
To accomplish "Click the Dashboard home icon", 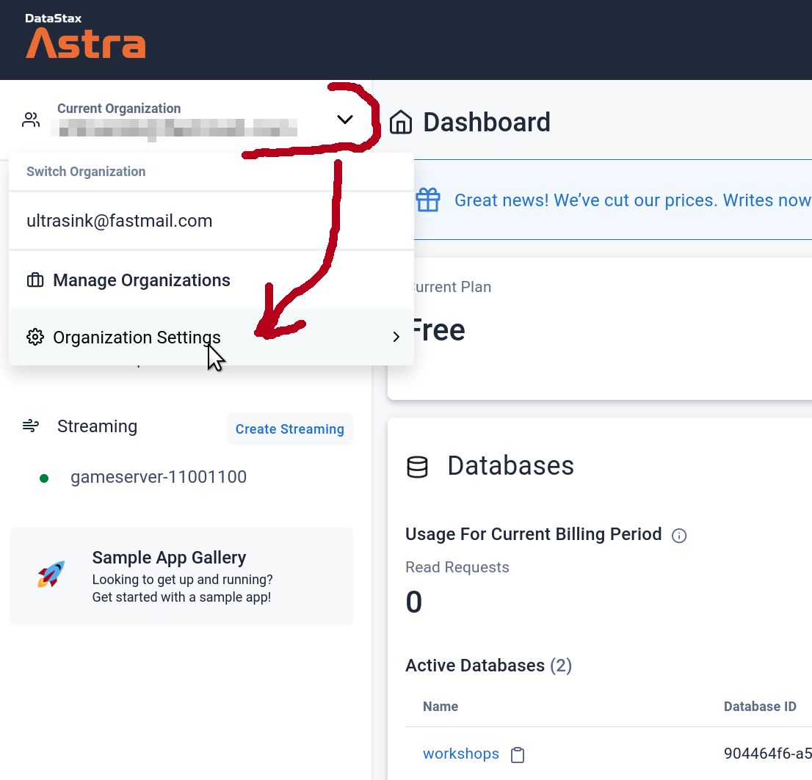I will click(x=401, y=122).
